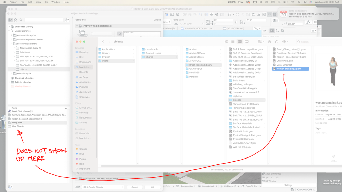Click Spotlight search icon in menu bar
The width and height of the screenshot is (342, 192).
pyautogui.click(x=299, y=2)
